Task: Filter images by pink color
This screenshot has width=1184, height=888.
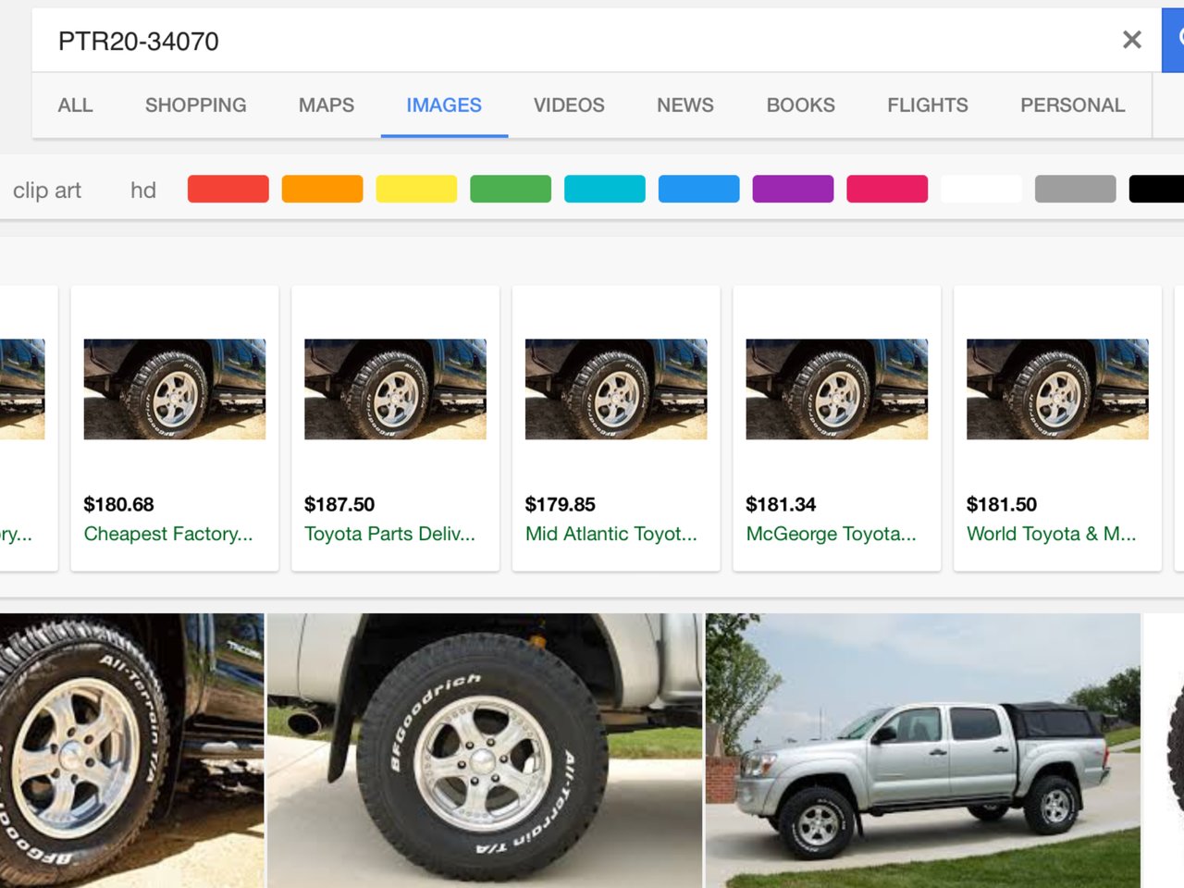Action: 887,189
